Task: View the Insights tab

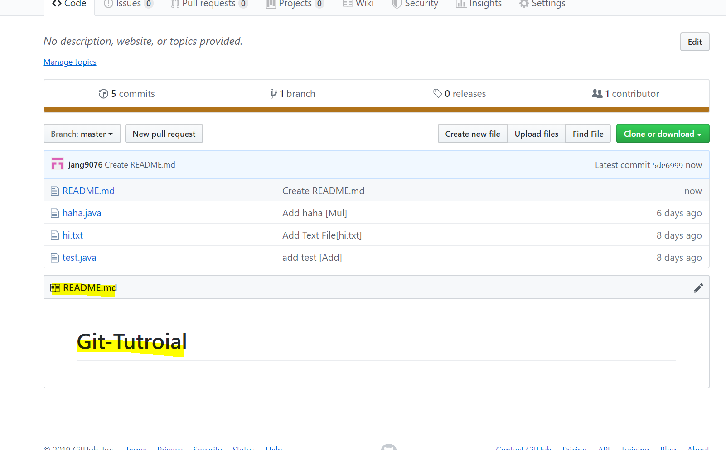Action: [479, 4]
